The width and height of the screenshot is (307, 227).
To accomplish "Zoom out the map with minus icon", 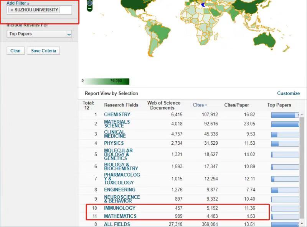I will click(90, 8).
